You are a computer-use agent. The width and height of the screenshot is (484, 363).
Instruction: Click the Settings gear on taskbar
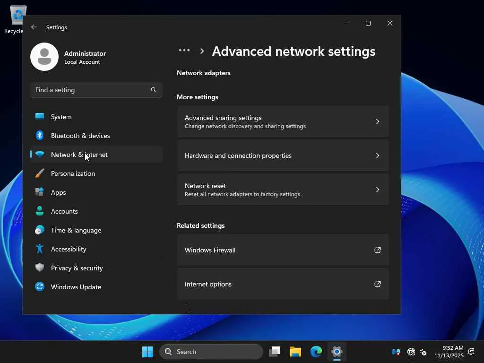(x=337, y=352)
